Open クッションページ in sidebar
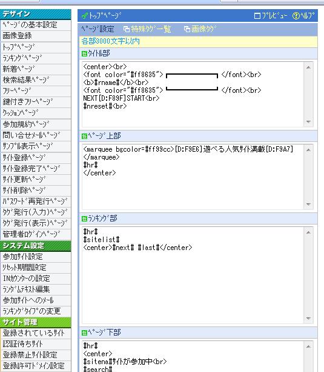The height and width of the screenshot is (372, 324). click(x=36, y=113)
